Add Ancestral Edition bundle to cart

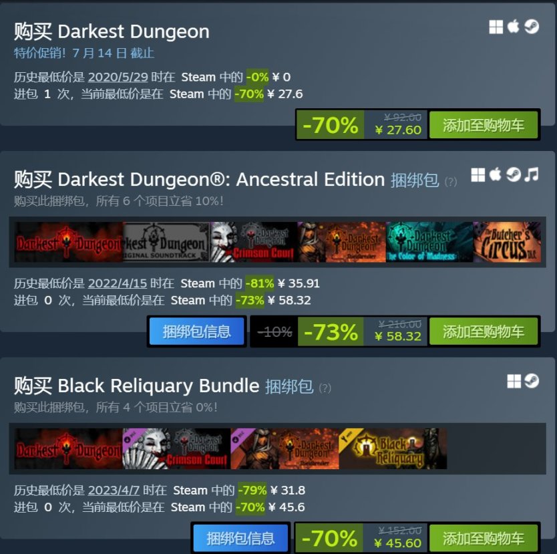pyautogui.click(x=483, y=331)
